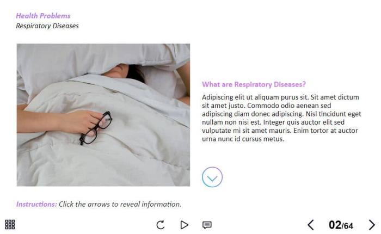The height and width of the screenshot is (234, 381).
Task: Expand info with the circular down chevron
Action: pyautogui.click(x=212, y=177)
